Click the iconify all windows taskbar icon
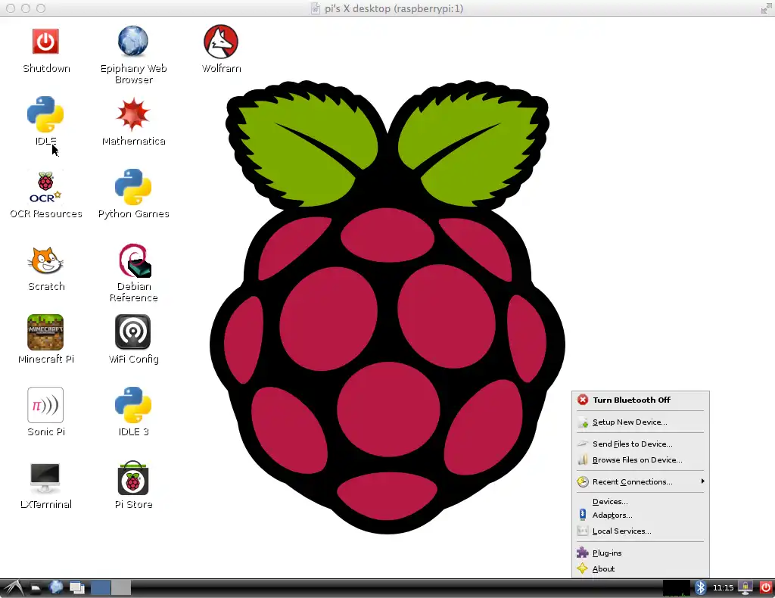 (76, 587)
